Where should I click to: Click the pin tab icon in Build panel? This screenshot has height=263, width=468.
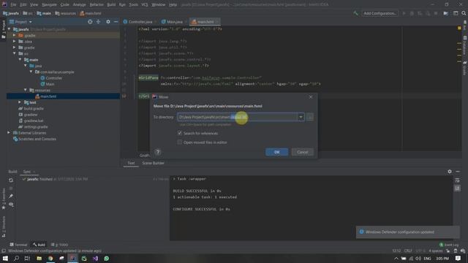coord(11,196)
